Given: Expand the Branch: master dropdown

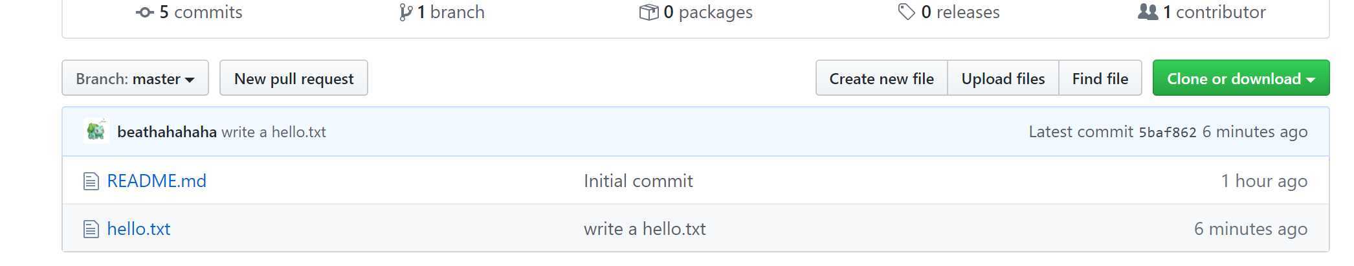Looking at the screenshot, I should pos(135,78).
